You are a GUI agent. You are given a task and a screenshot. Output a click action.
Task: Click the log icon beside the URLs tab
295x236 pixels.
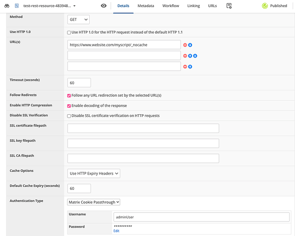(x=229, y=6)
